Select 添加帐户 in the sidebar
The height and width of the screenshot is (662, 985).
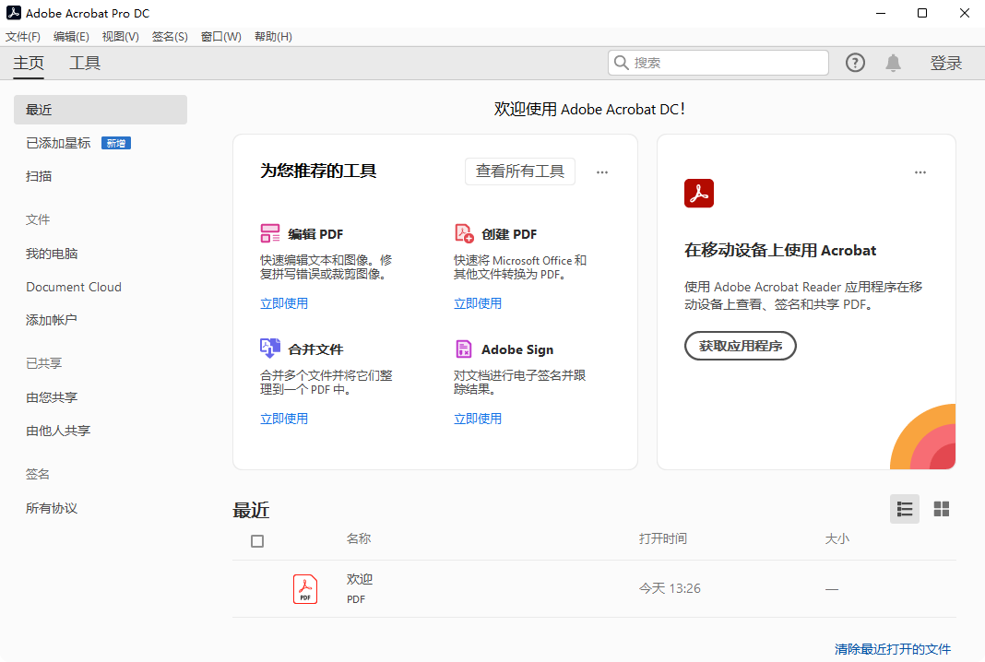[x=52, y=320]
